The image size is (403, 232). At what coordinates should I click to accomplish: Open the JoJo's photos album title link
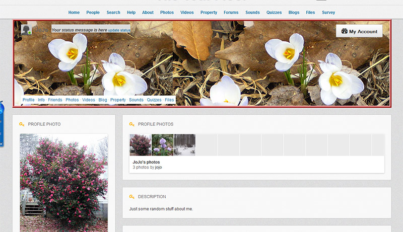coord(146,162)
